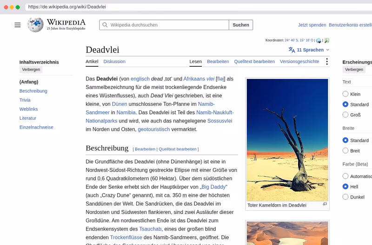Open the globe map icon next to coordinates
The width and height of the screenshot is (372, 245).
[x=319, y=40]
